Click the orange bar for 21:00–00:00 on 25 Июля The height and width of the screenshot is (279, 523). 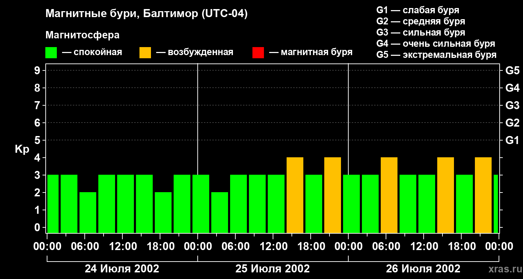333,195
